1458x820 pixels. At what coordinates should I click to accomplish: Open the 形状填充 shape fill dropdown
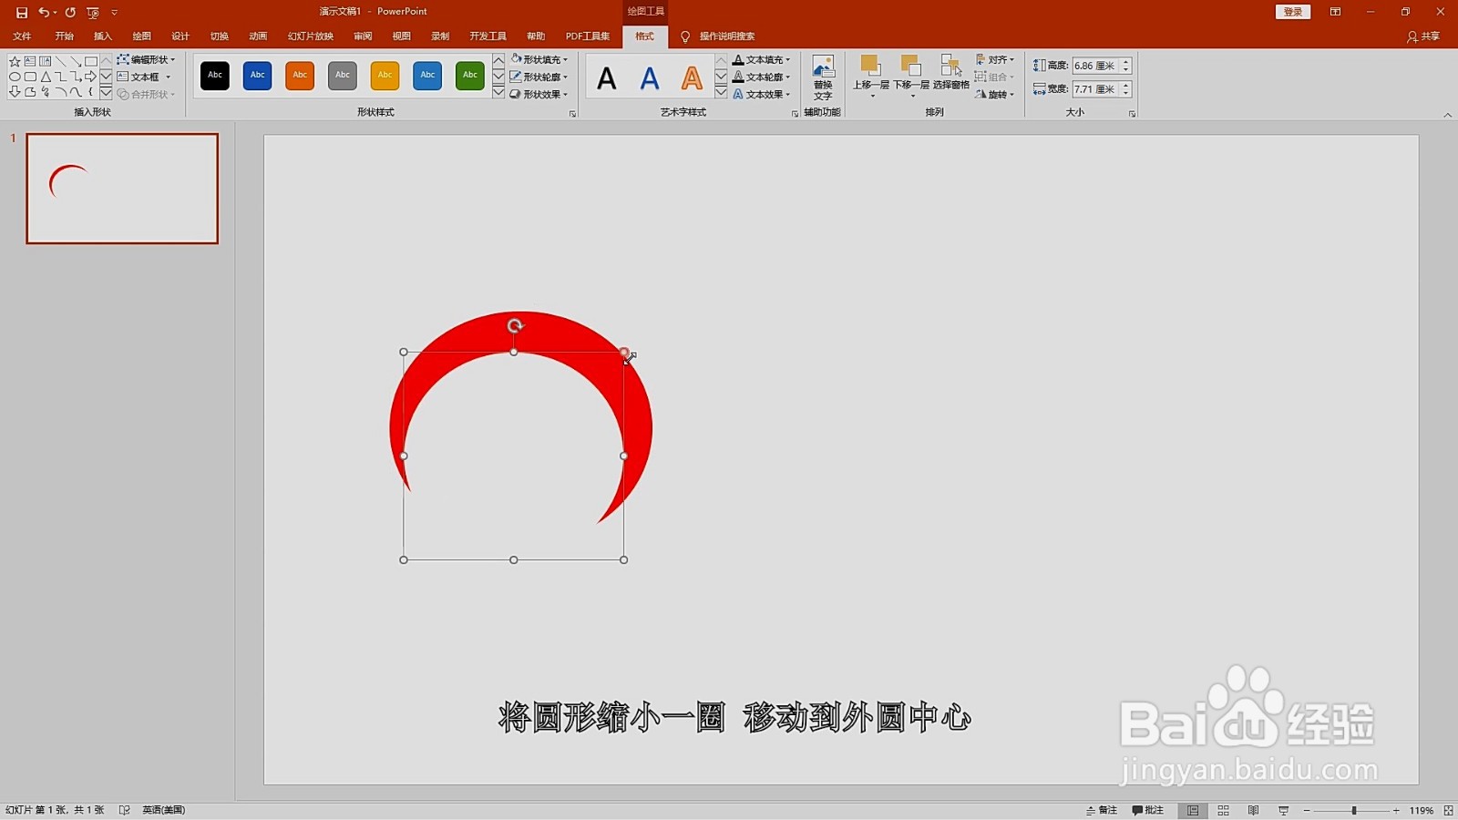point(539,59)
